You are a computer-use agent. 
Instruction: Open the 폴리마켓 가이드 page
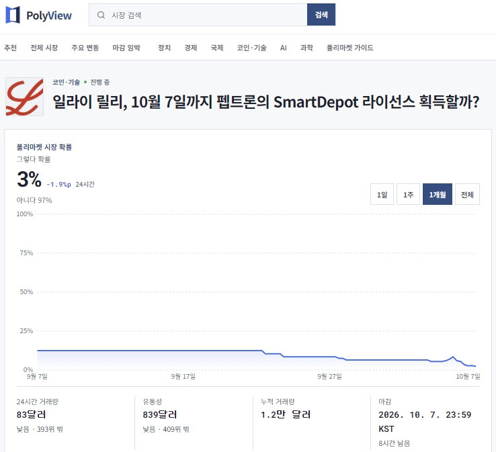click(x=350, y=48)
